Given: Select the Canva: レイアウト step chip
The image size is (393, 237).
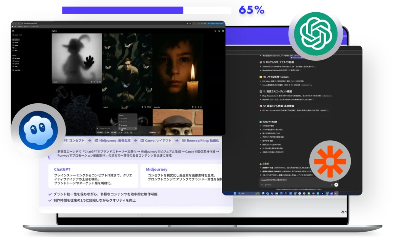Looking at the screenshot, I should tap(156, 141).
